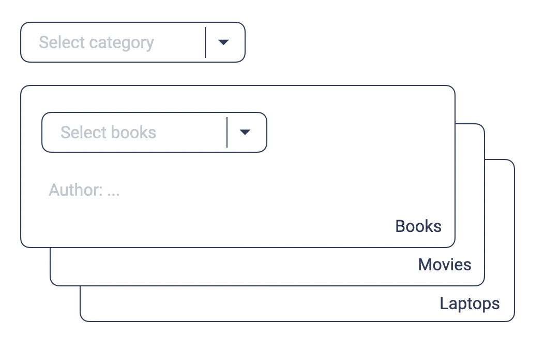545x348 pixels.
Task: Click blank space right of Select books dropdown
Action: tap(357, 133)
